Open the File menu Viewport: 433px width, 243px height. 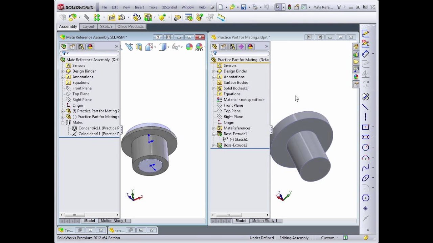104,7
